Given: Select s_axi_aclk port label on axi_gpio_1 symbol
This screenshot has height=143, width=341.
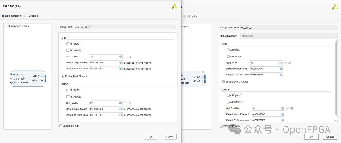Looking at the screenshot, I should coord(19,79).
